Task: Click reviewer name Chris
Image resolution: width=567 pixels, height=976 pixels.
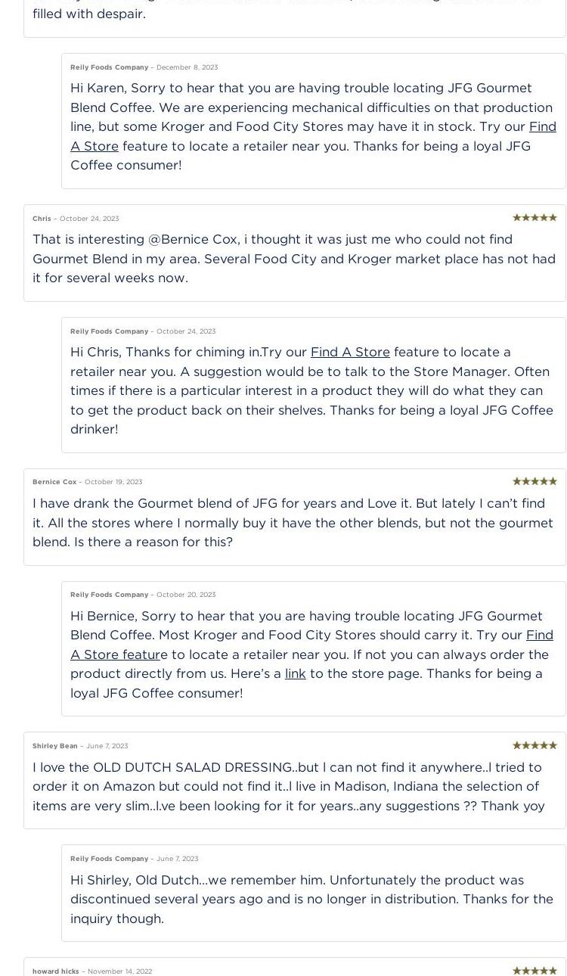Action: click(42, 219)
